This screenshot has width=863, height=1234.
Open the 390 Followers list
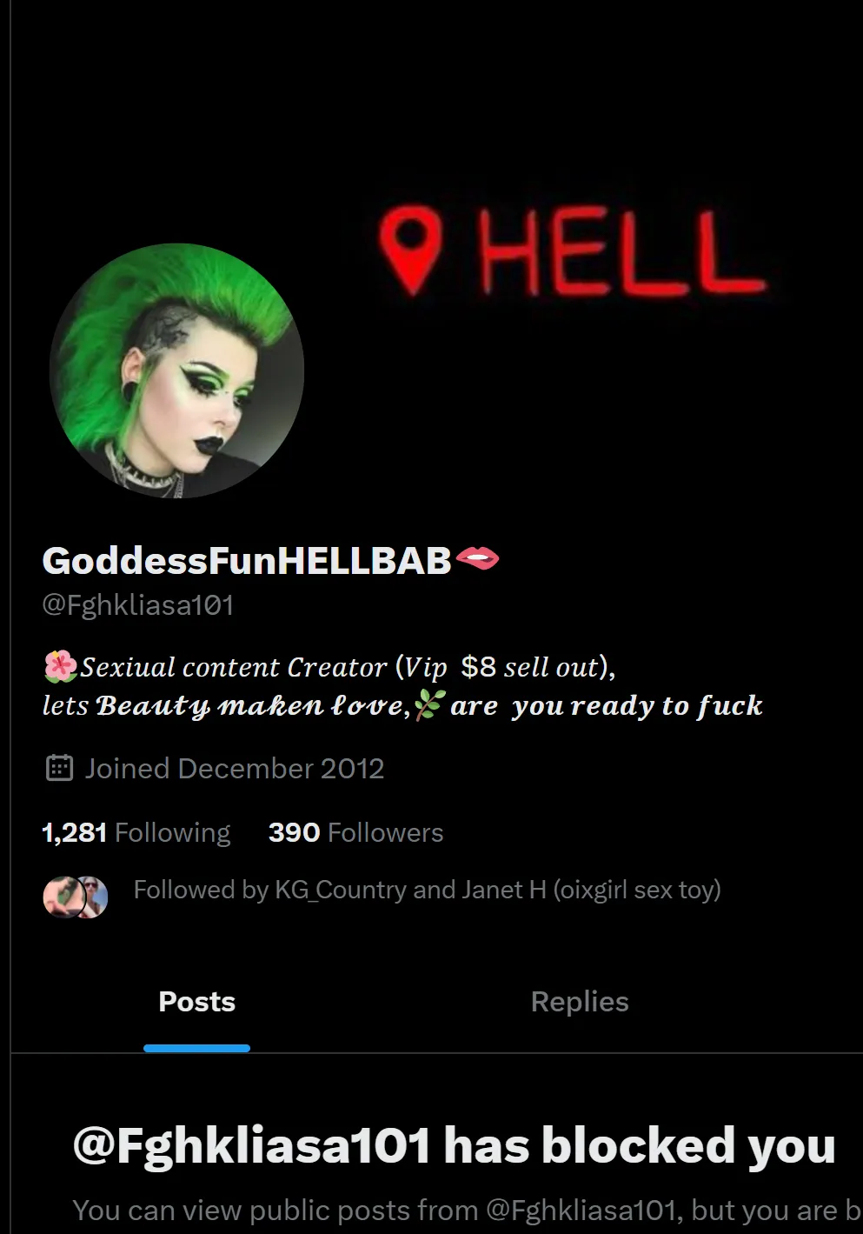pos(356,832)
